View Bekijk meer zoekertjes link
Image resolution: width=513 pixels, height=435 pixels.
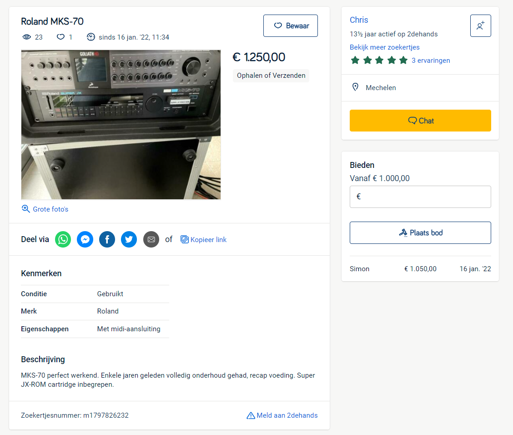[x=384, y=47]
